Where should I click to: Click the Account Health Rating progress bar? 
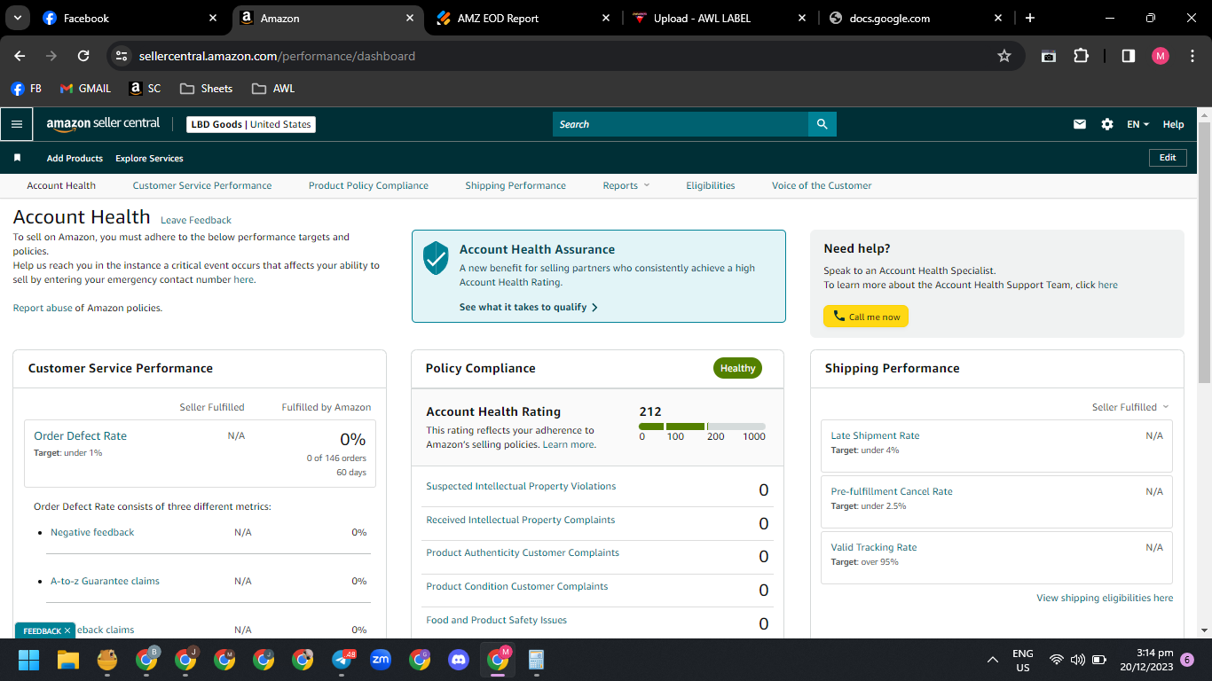tap(702, 427)
